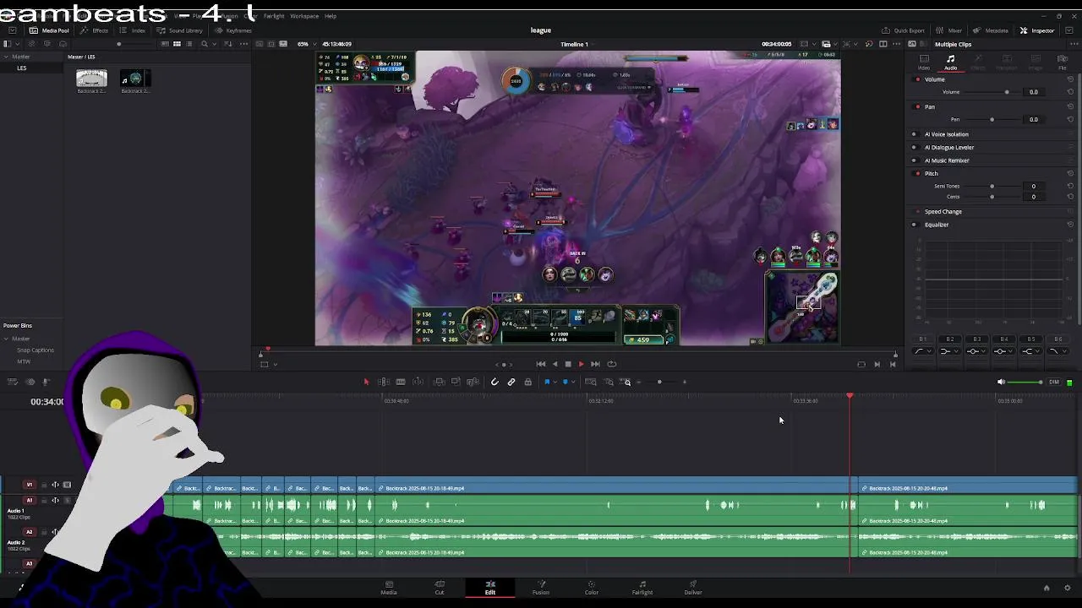1082x608 pixels.
Task: Select Trim edit mode tool
Action: pos(383,382)
